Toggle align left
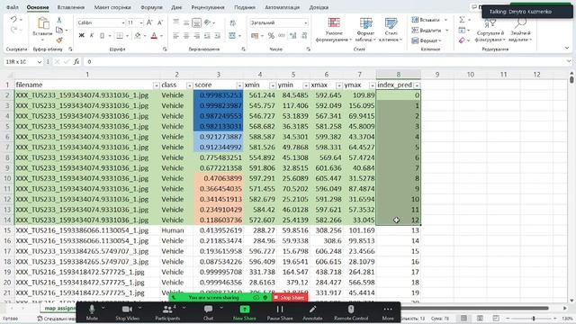576x324 pixels. (x=176, y=36)
